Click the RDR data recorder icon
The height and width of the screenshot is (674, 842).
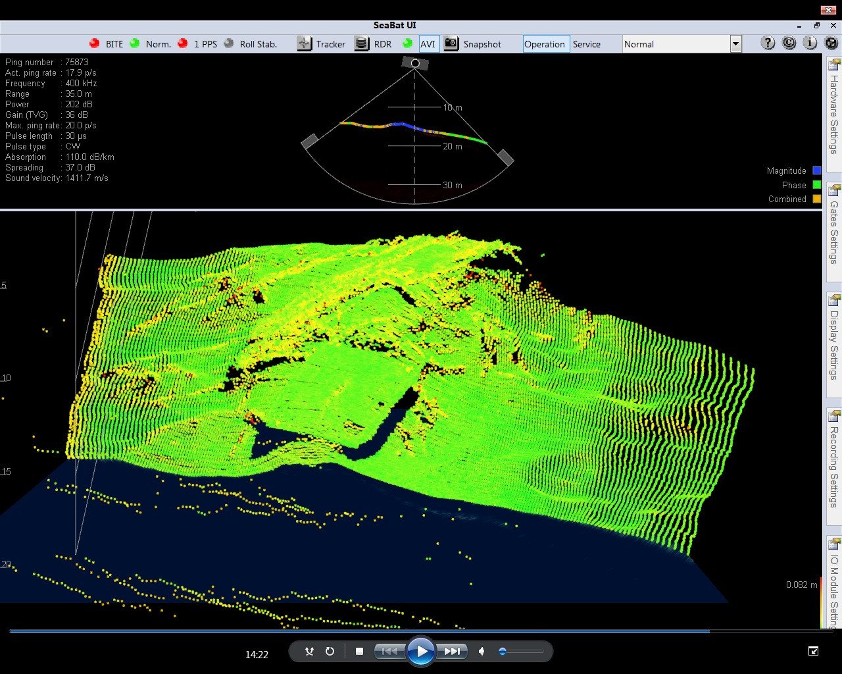coord(361,44)
